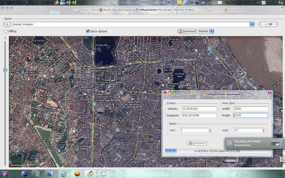Close the notification popup

[283, 140]
